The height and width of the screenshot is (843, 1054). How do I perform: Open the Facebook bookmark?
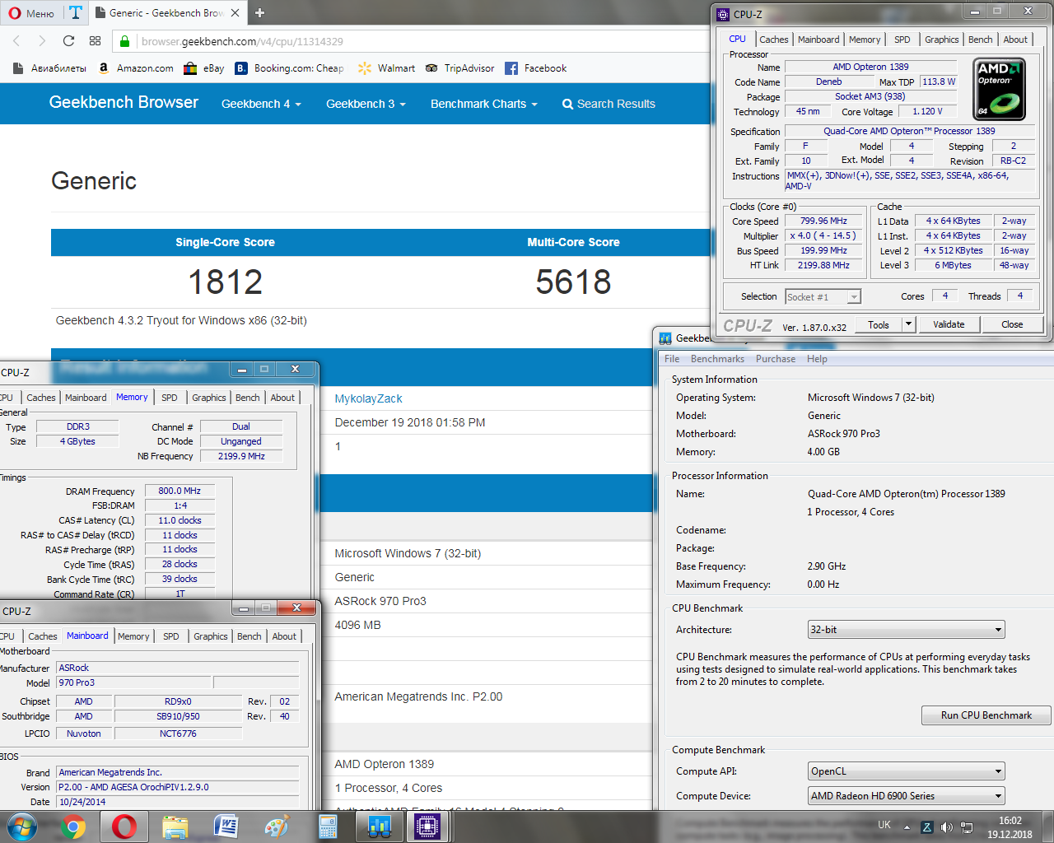tap(536, 68)
